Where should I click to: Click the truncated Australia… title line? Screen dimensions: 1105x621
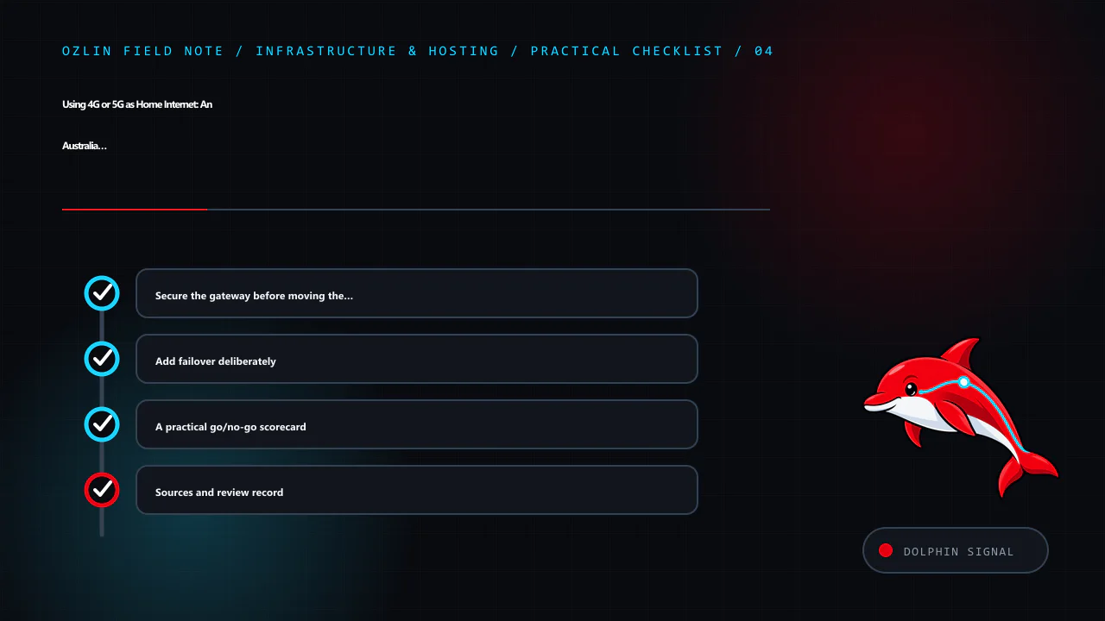point(85,146)
